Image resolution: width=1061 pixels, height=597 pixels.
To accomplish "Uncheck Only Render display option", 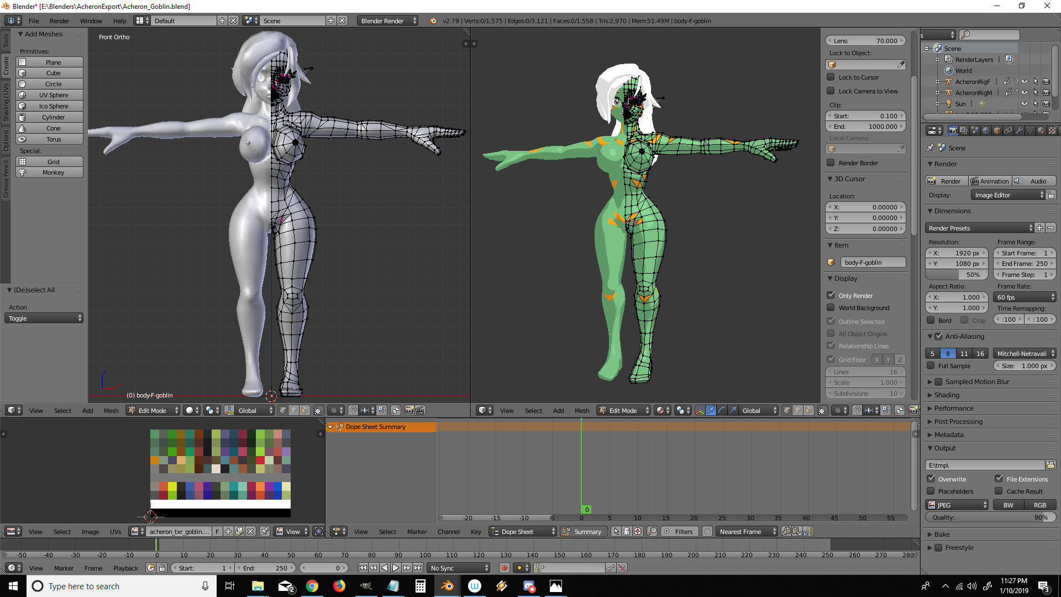I will click(x=831, y=295).
